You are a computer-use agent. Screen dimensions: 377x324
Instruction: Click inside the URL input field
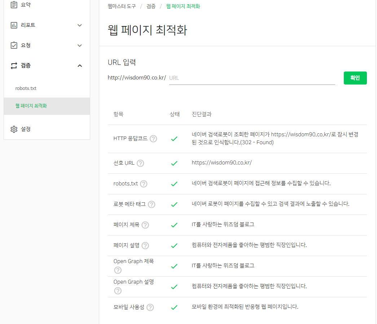(251, 78)
